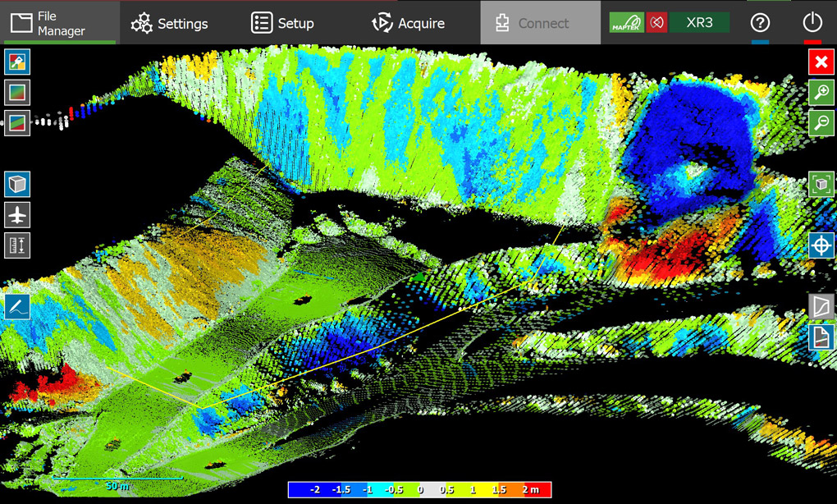Viewport: 837px width, 504px height.
Task: Open the File Manager tab
Action: (60, 23)
